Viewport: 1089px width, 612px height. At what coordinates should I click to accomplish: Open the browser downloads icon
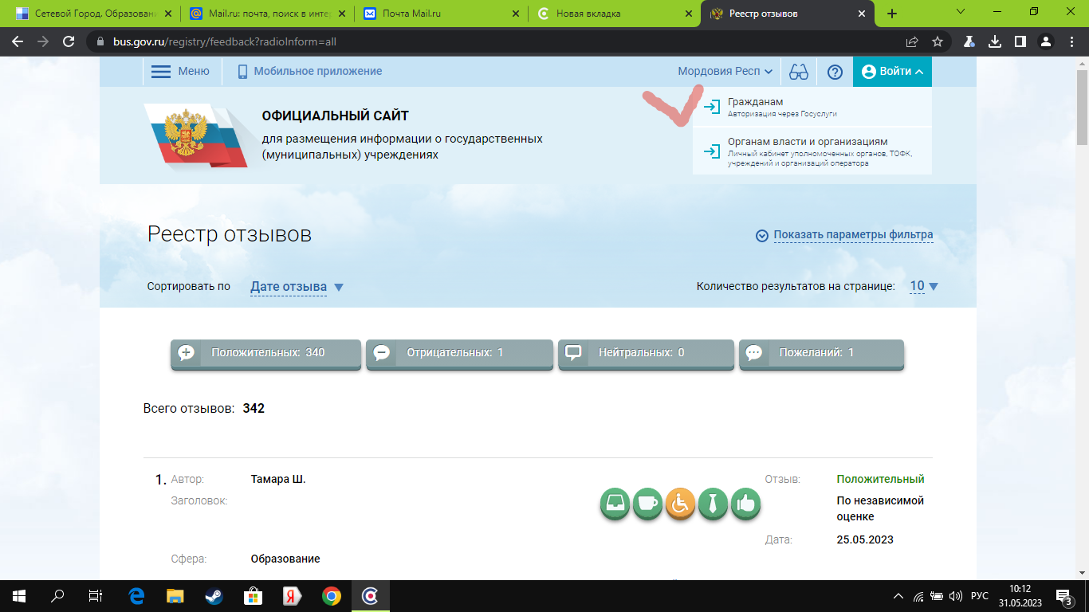click(994, 41)
